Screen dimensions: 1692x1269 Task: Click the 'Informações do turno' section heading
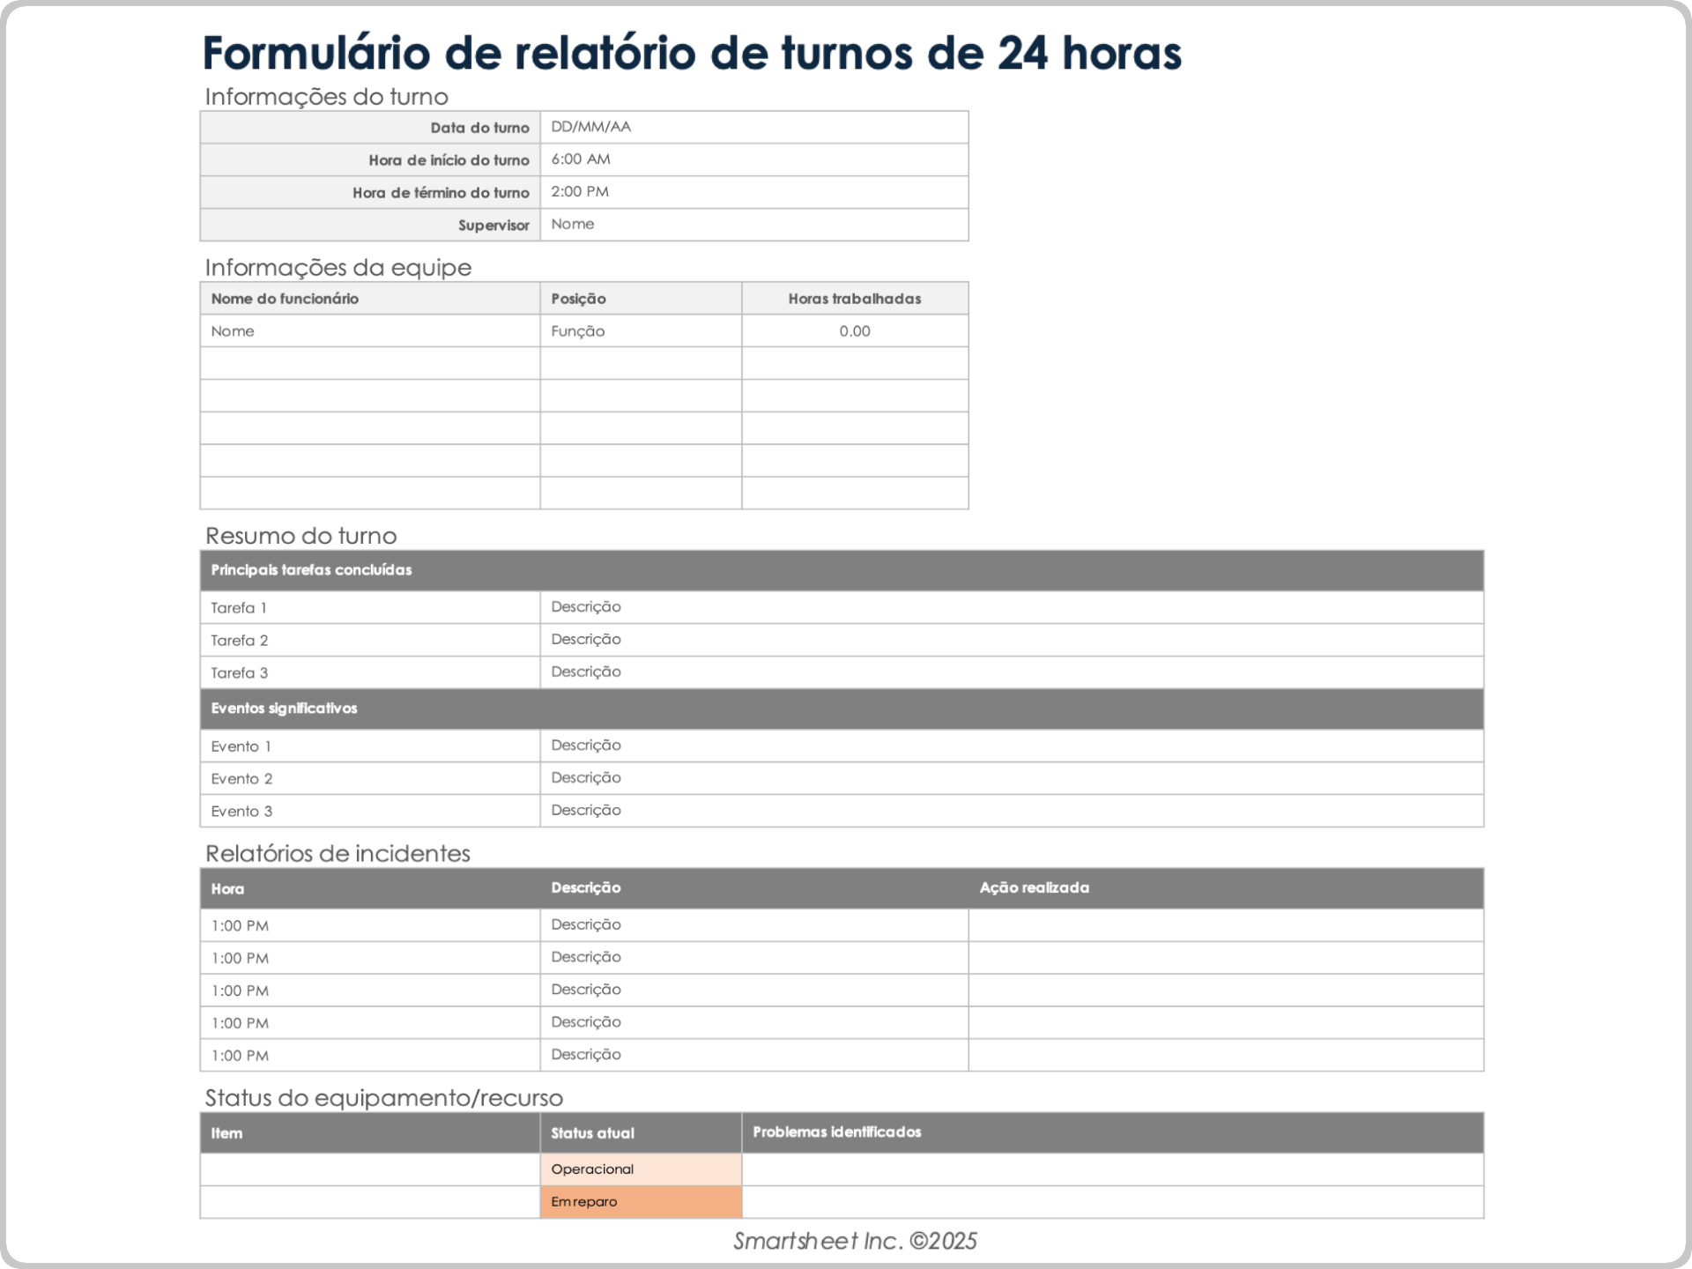click(x=326, y=96)
